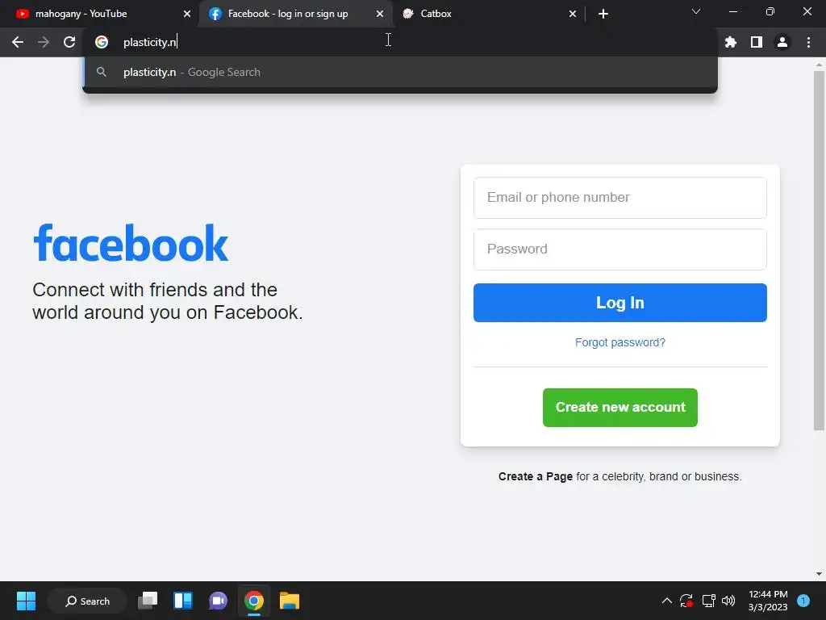
Task: Restore down the Chrome window
Action: click(x=770, y=11)
